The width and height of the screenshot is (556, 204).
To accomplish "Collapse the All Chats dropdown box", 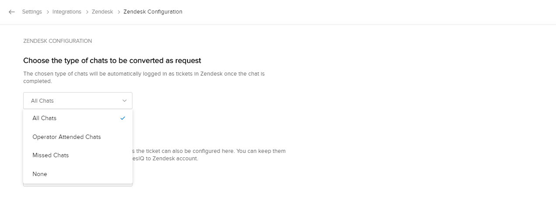I will 77,100.
